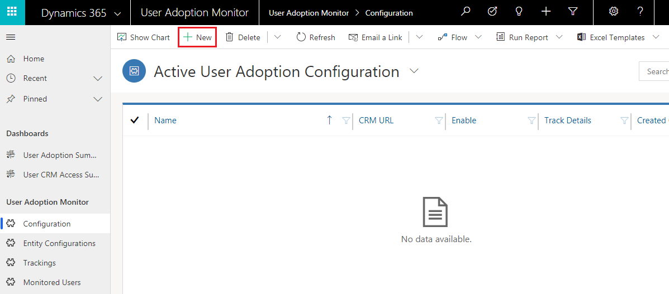Click the Refresh button
669x294 pixels.
tap(316, 37)
